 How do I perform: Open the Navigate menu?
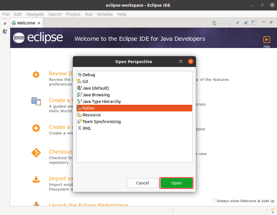[x=35, y=14]
